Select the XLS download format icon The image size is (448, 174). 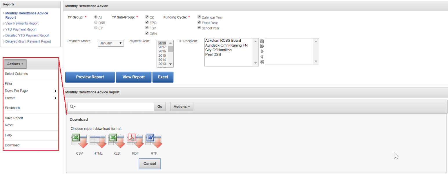click(x=117, y=141)
